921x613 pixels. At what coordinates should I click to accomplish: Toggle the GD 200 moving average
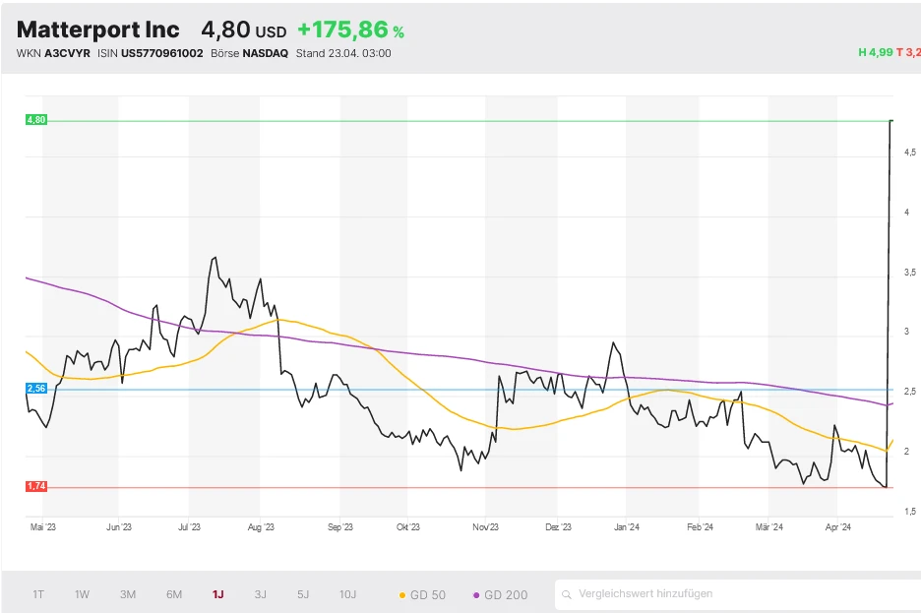(x=500, y=594)
